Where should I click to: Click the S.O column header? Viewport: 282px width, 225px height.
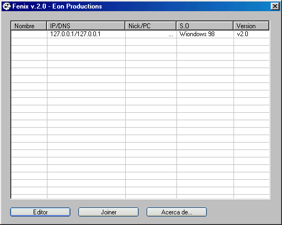(x=205, y=26)
